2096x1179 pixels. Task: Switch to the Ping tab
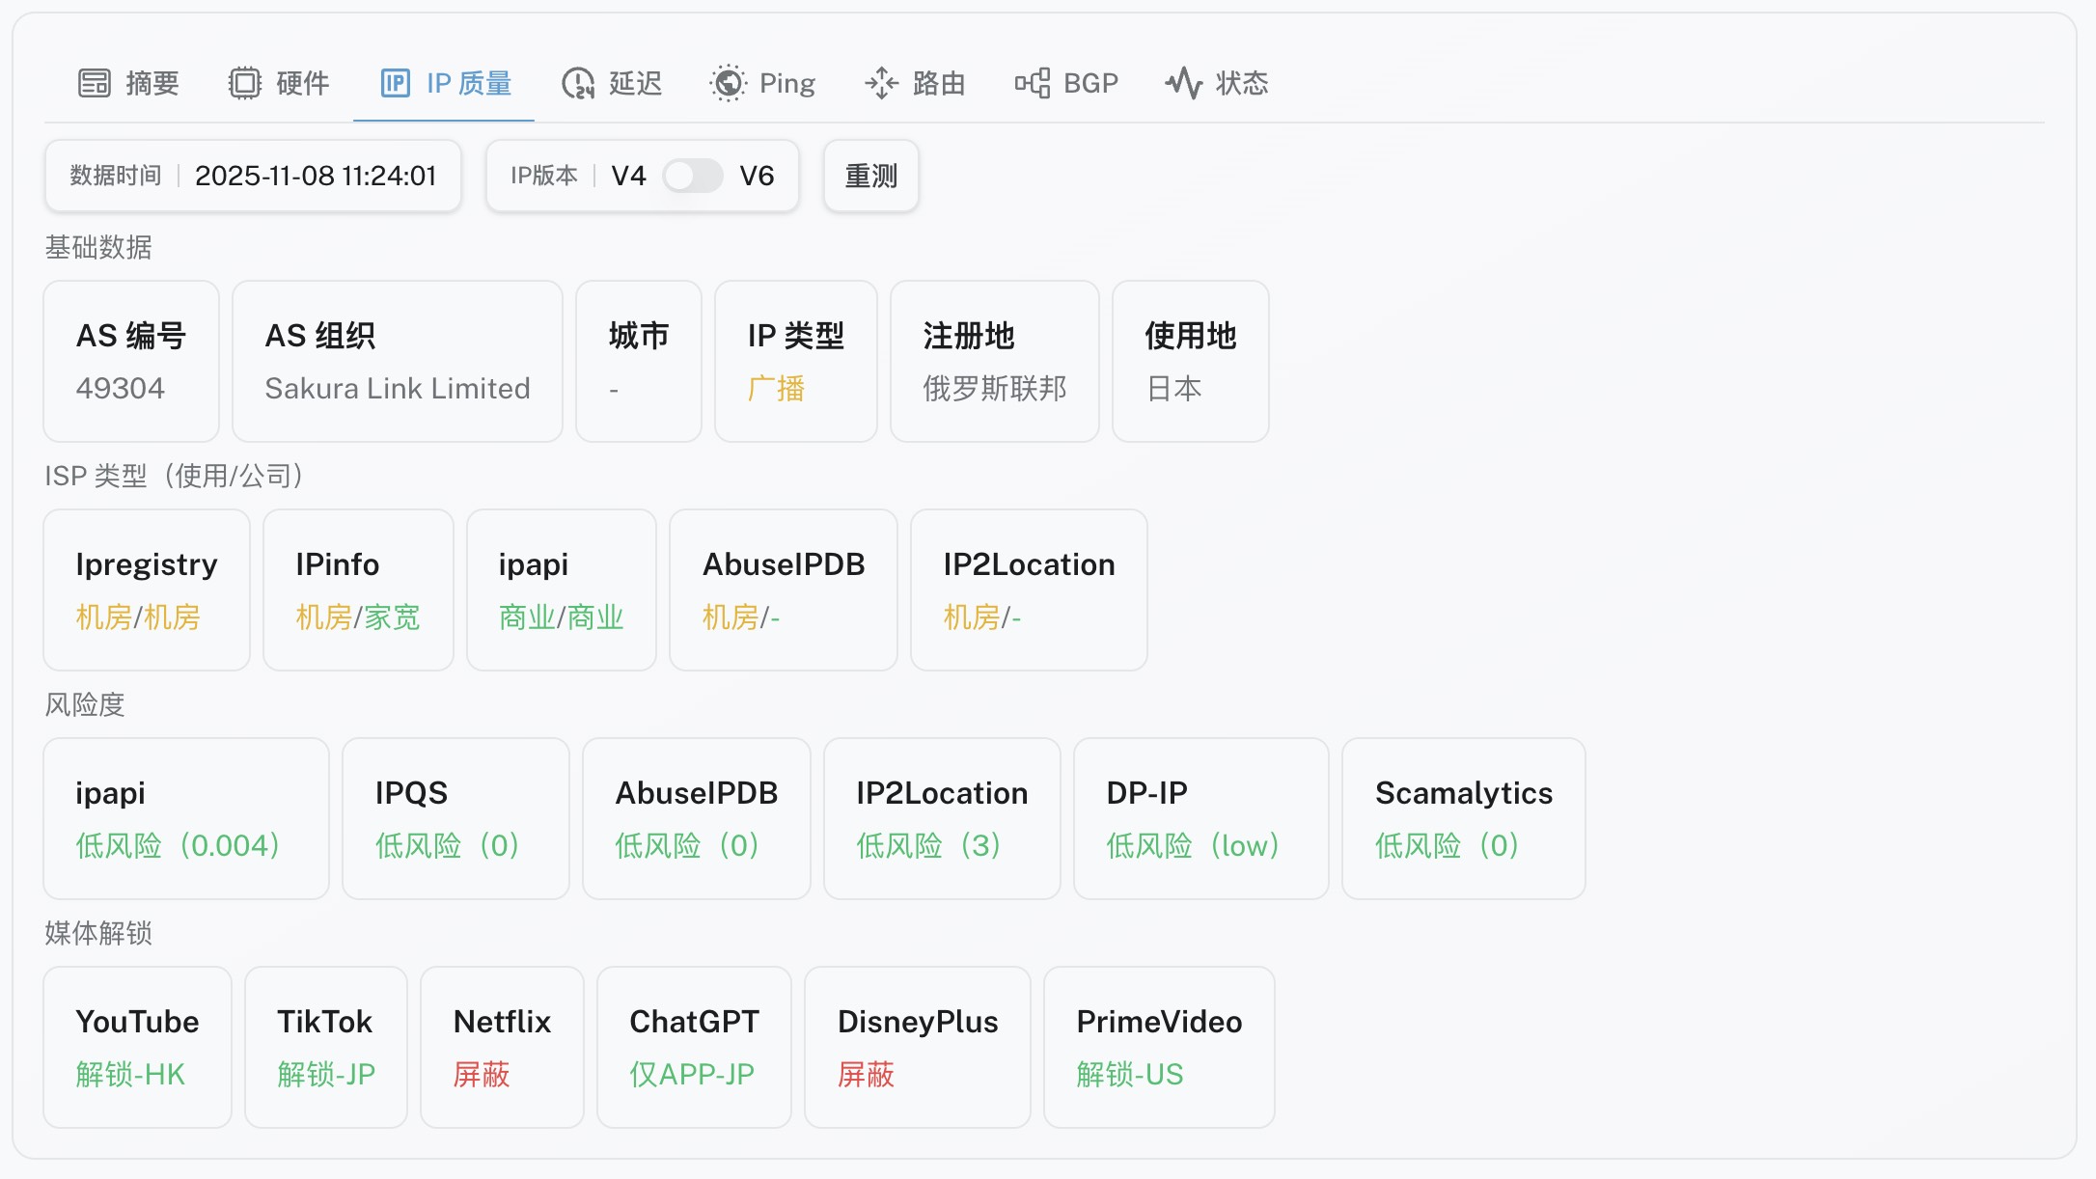(x=786, y=83)
